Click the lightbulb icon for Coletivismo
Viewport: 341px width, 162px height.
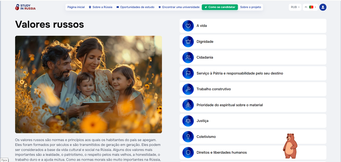188,137
